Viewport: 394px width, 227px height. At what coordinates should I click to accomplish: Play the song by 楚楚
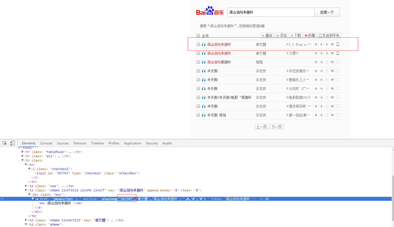[x=316, y=62]
